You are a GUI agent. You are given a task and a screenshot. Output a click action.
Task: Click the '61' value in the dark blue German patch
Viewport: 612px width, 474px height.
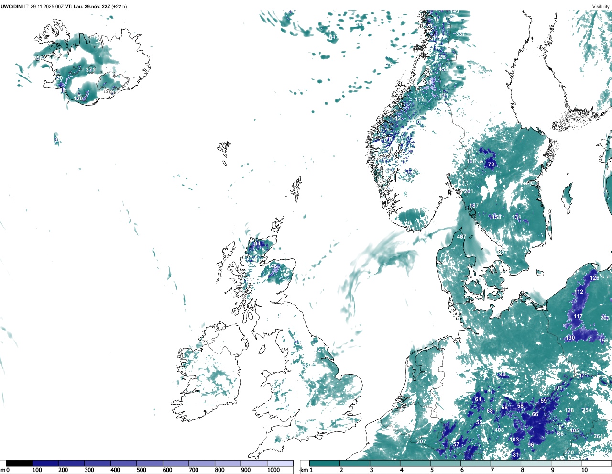[478, 399]
